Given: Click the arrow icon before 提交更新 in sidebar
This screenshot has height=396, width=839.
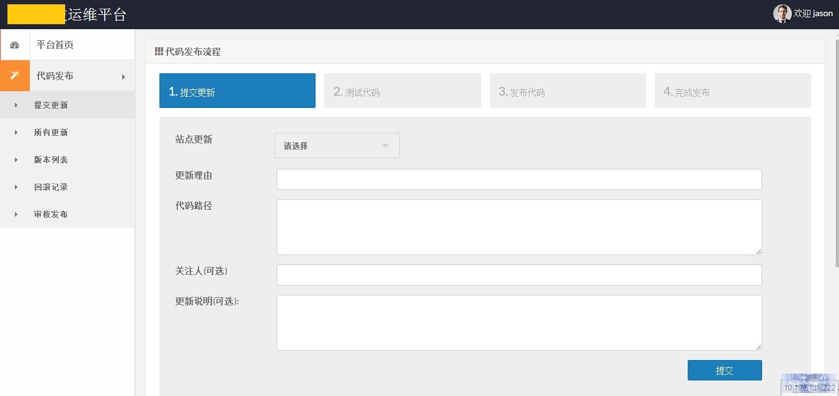Looking at the screenshot, I should 16,105.
